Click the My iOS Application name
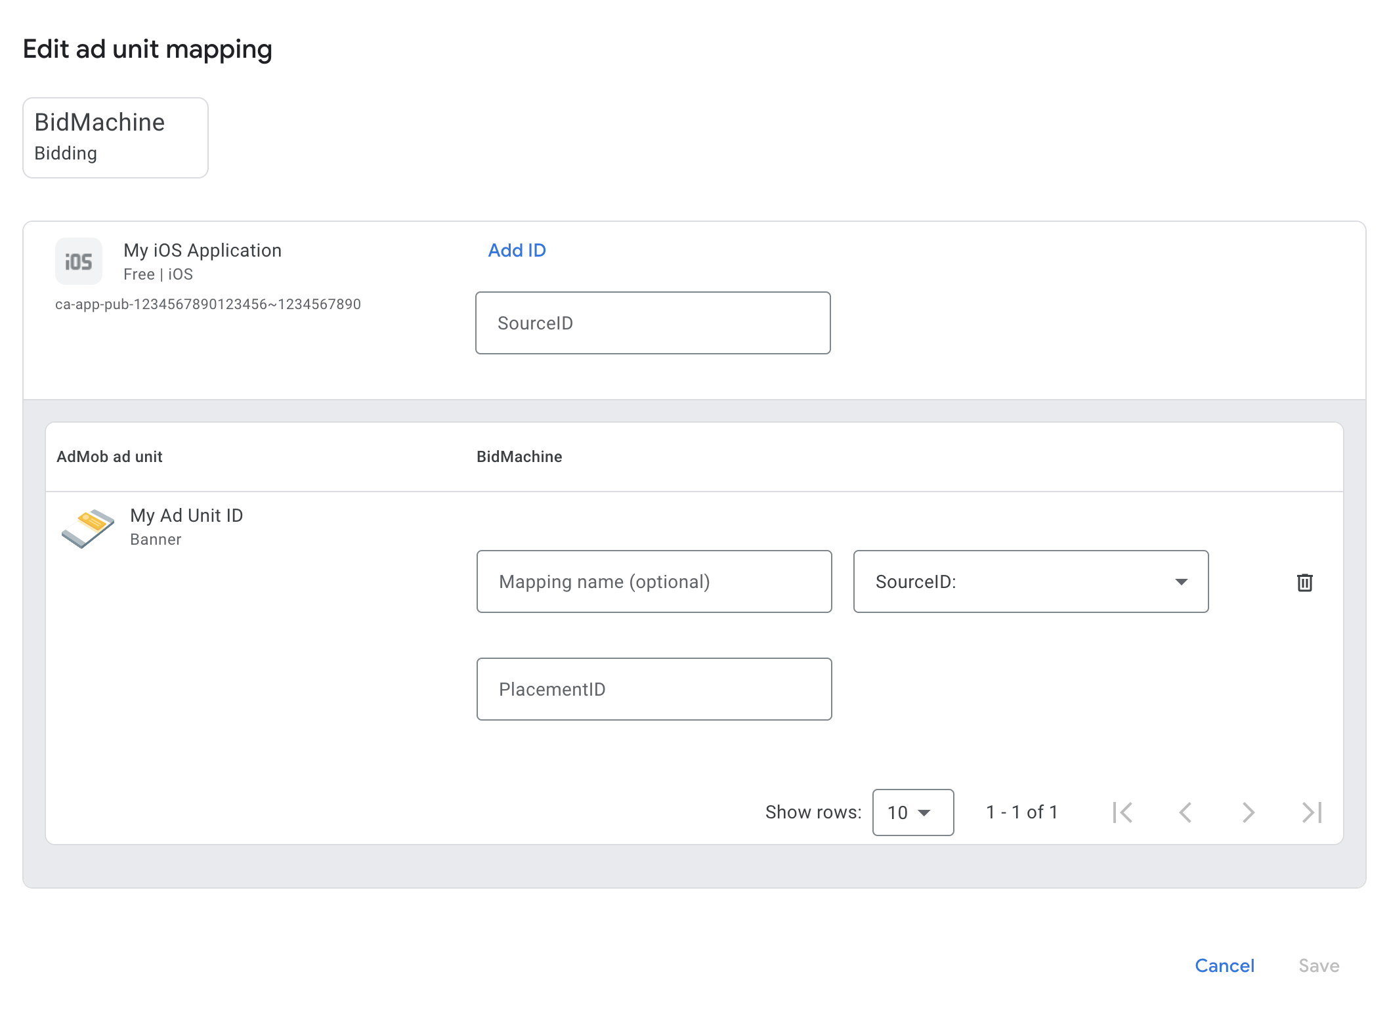The height and width of the screenshot is (1012, 1389). (x=202, y=250)
